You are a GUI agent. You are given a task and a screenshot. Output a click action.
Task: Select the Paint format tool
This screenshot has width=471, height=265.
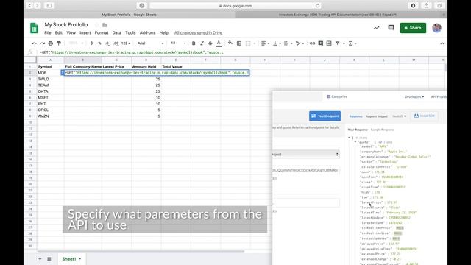(x=59, y=43)
